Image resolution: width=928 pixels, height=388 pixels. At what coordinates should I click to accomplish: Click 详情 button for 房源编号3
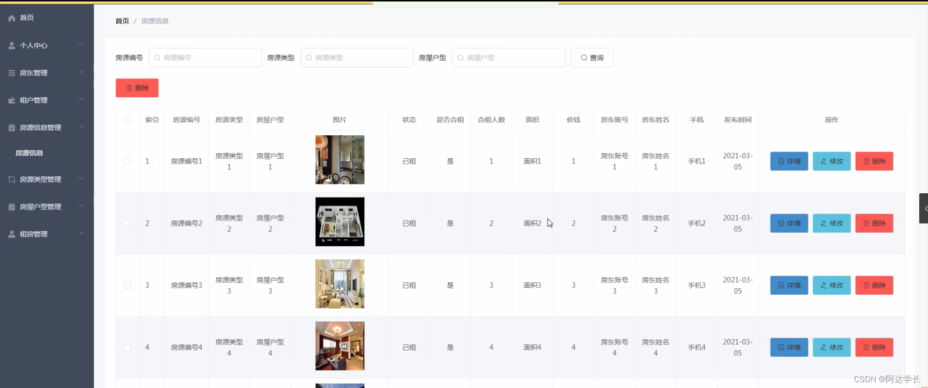point(789,285)
